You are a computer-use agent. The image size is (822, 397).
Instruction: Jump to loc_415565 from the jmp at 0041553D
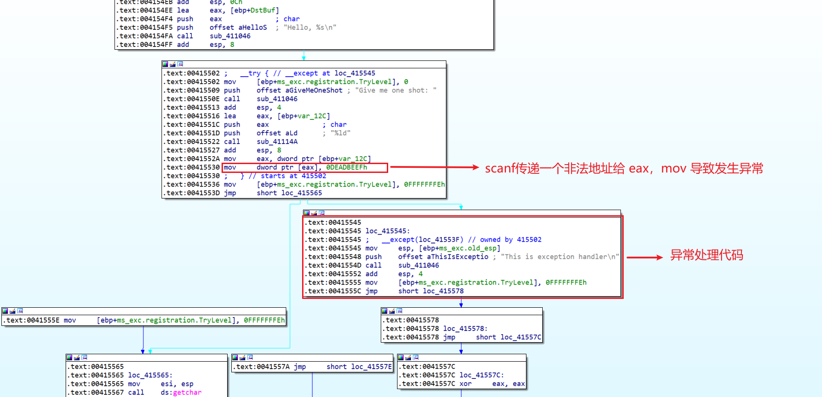(301, 193)
